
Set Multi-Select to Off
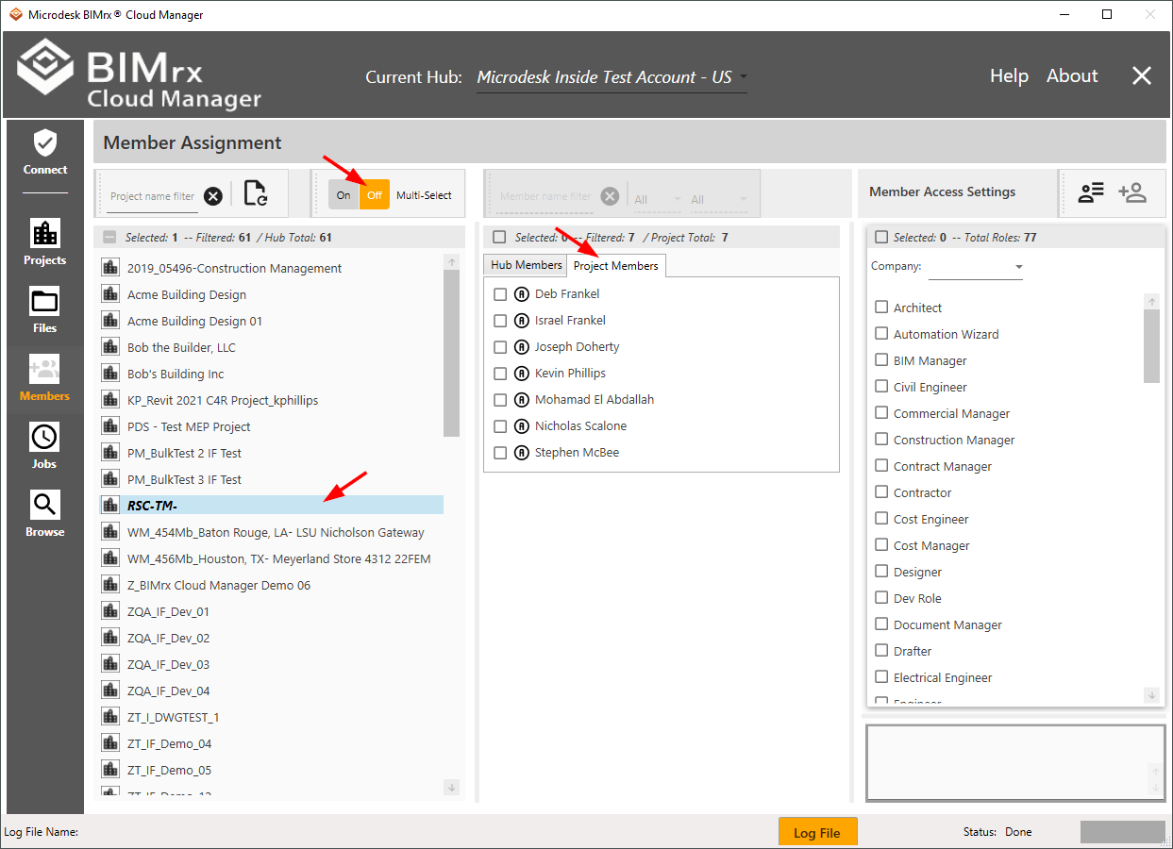pos(375,195)
